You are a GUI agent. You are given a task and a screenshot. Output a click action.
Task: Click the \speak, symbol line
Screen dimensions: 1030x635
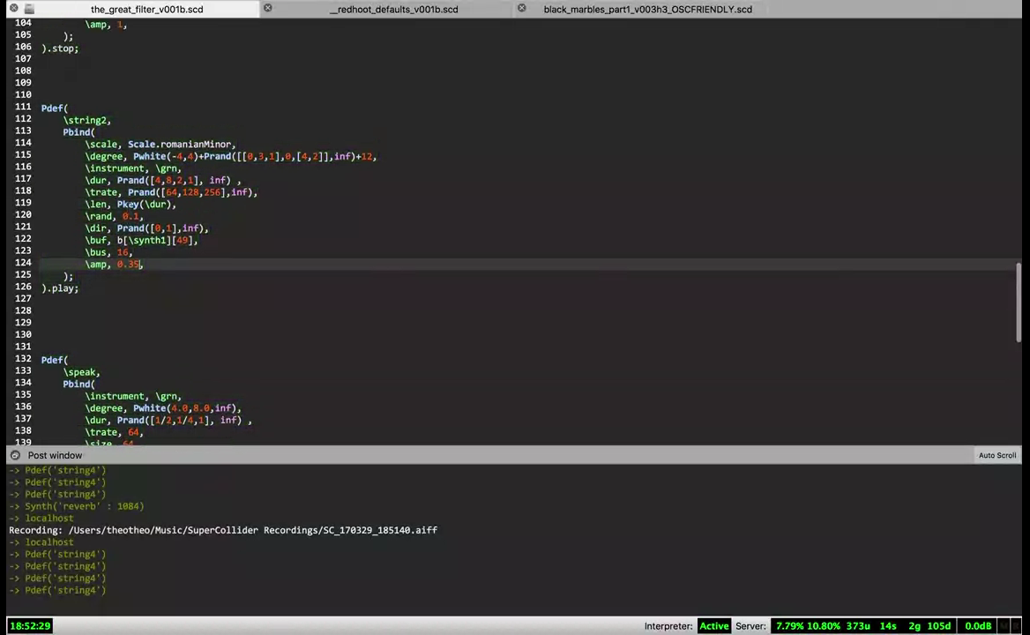click(x=81, y=371)
